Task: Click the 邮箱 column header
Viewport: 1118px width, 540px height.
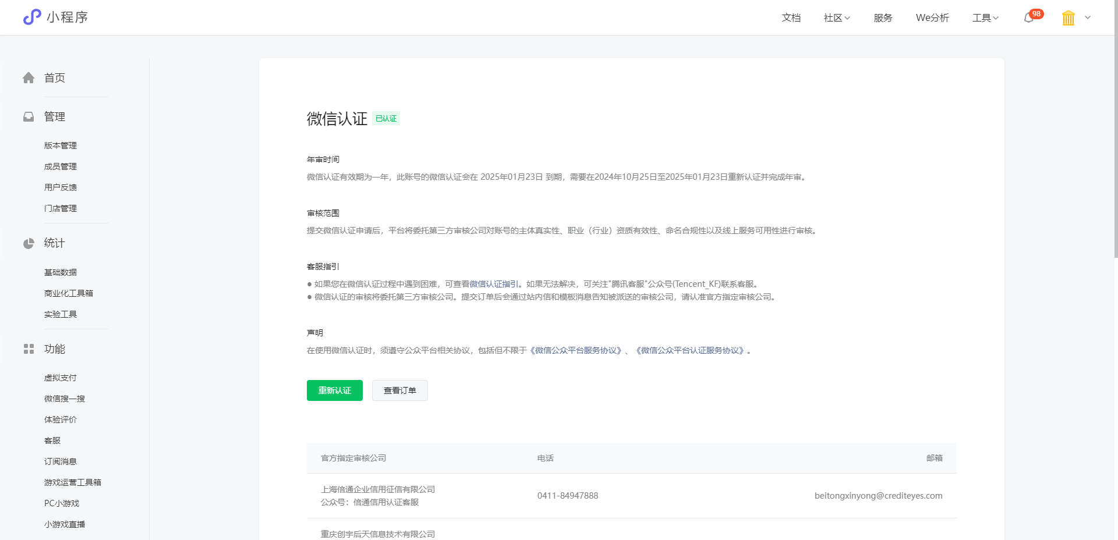Action: click(x=935, y=458)
